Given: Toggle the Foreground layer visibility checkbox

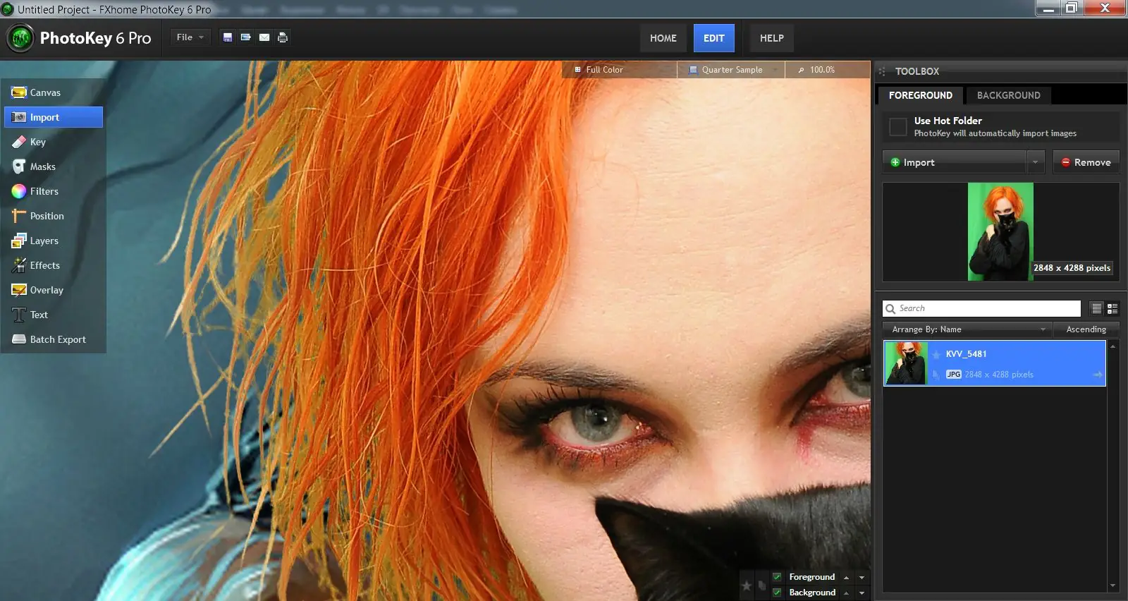Looking at the screenshot, I should (777, 577).
